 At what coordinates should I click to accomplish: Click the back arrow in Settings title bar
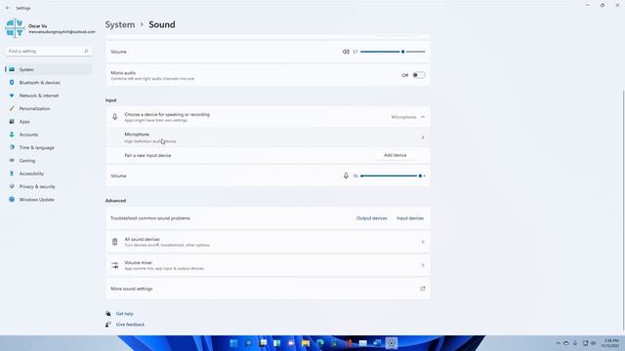pyautogui.click(x=8, y=8)
